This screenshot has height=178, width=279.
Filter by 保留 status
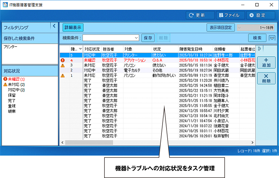tap(12, 95)
